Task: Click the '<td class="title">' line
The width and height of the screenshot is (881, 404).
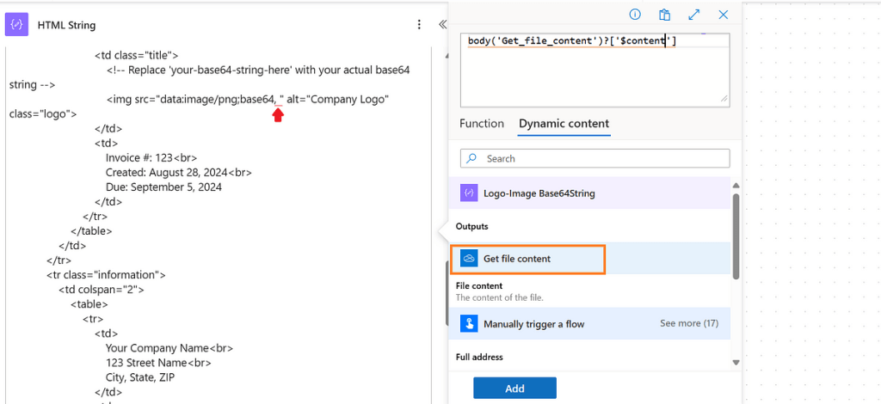Action: [136, 56]
